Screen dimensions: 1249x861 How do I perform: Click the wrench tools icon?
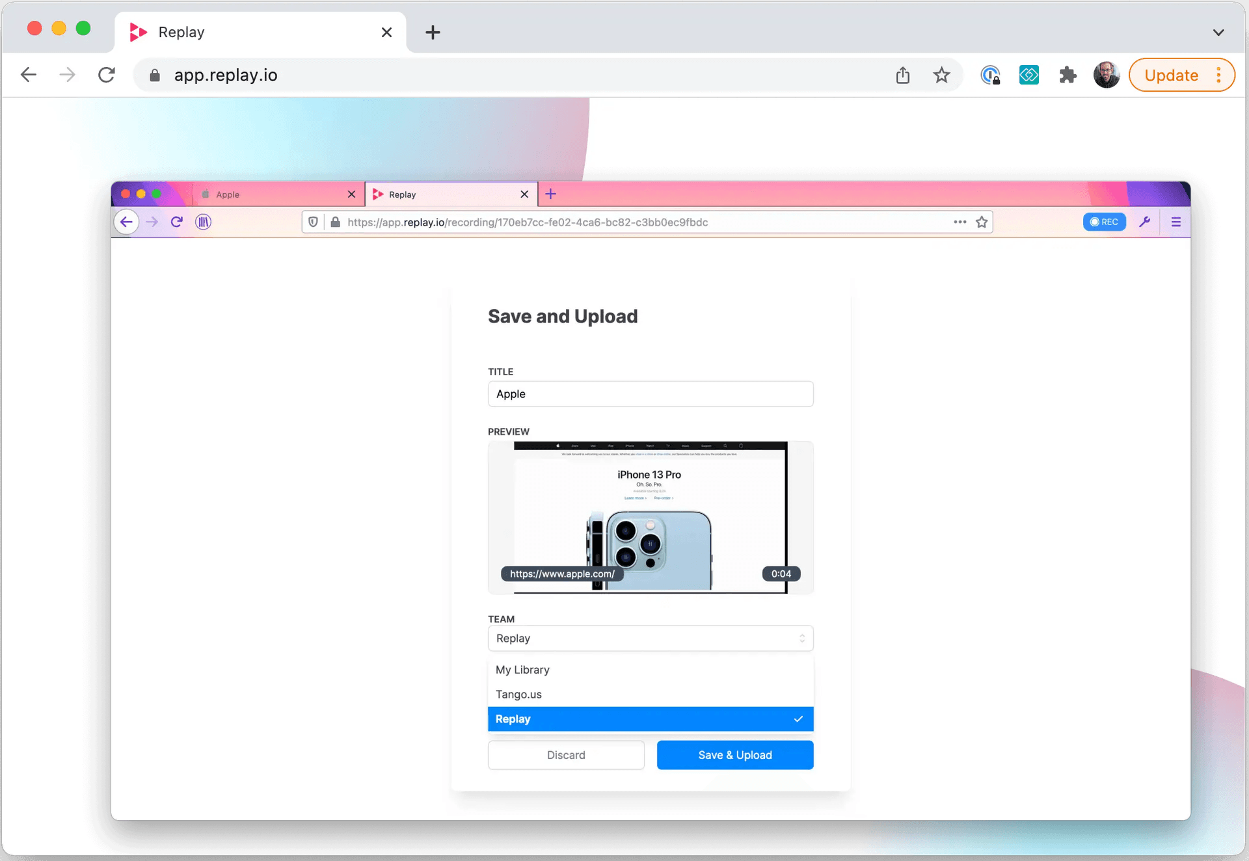pos(1144,222)
